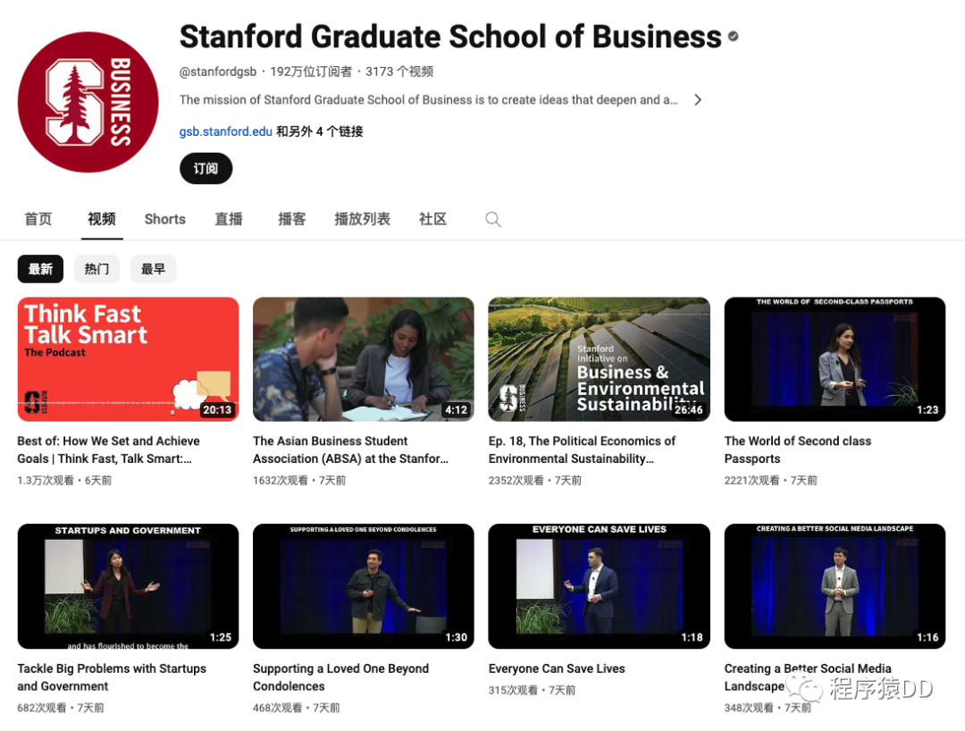Open the Business & Environmental Sustainability thumbnail
Screen dimensions: 965x731
pos(599,359)
